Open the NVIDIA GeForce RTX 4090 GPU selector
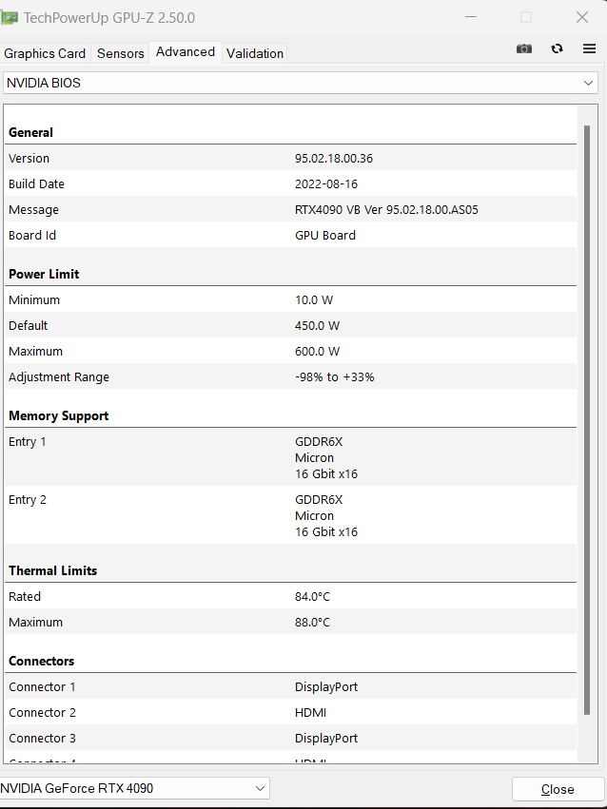The image size is (607, 809). click(x=134, y=788)
